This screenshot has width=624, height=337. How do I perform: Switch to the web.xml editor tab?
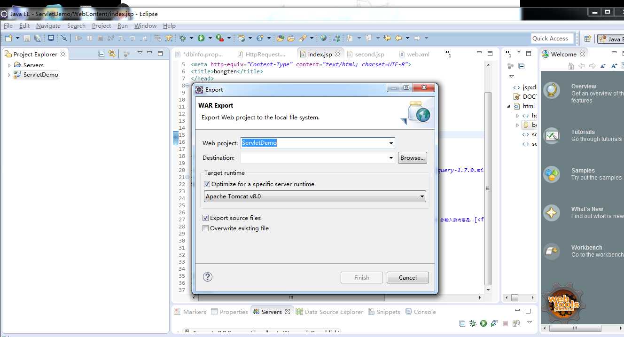414,54
